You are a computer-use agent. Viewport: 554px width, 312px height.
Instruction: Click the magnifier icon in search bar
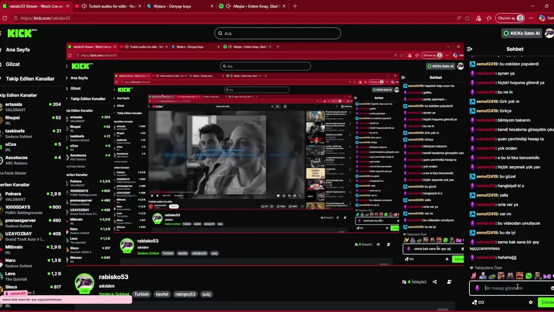220,33
